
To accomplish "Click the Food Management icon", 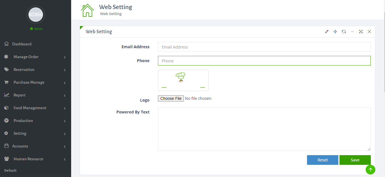I will coord(6,108).
